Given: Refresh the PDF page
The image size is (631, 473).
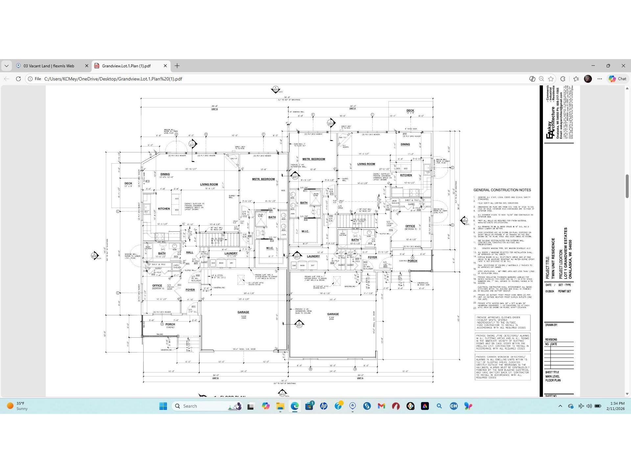Looking at the screenshot, I should coord(18,79).
